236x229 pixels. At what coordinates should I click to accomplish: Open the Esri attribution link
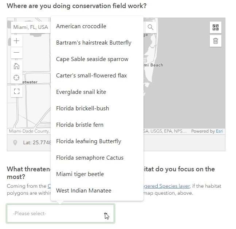[219, 131]
